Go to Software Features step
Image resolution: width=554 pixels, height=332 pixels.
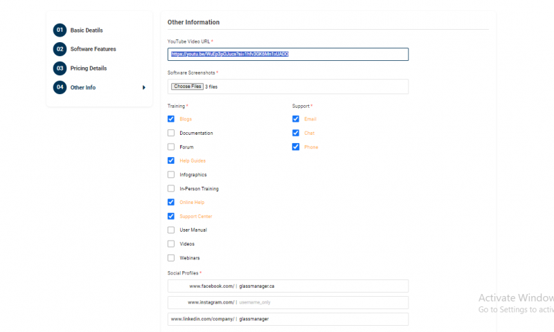(93, 49)
